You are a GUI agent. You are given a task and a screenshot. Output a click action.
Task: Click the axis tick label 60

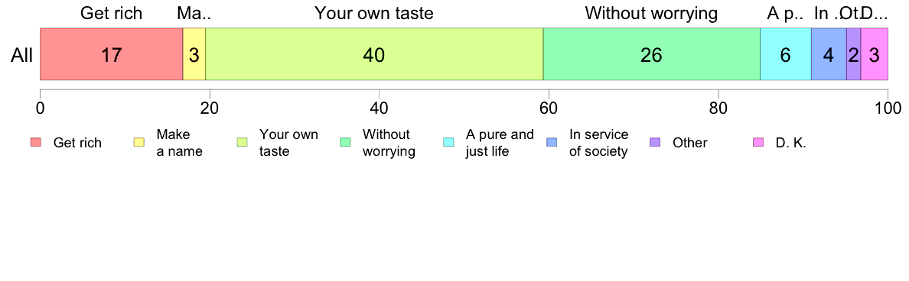pyautogui.click(x=549, y=108)
